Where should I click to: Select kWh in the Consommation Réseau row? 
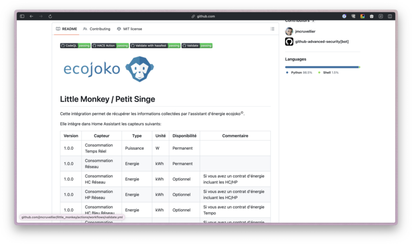(161, 164)
